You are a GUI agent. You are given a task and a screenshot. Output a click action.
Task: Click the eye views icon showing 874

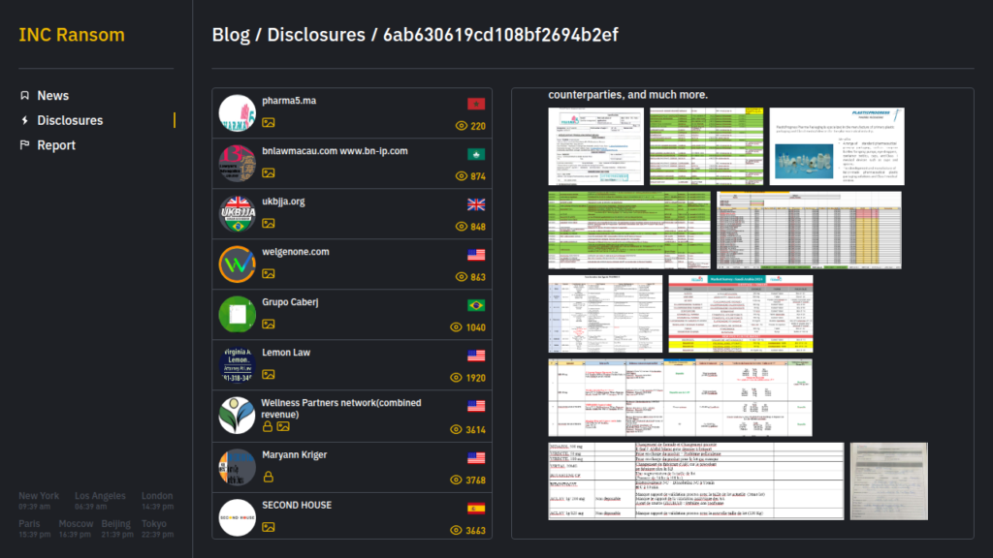pos(461,176)
